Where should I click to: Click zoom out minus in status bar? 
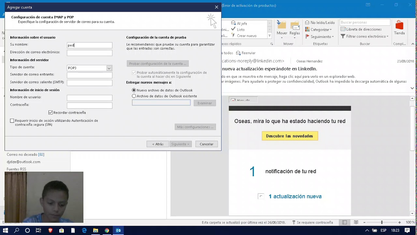coord(364,222)
